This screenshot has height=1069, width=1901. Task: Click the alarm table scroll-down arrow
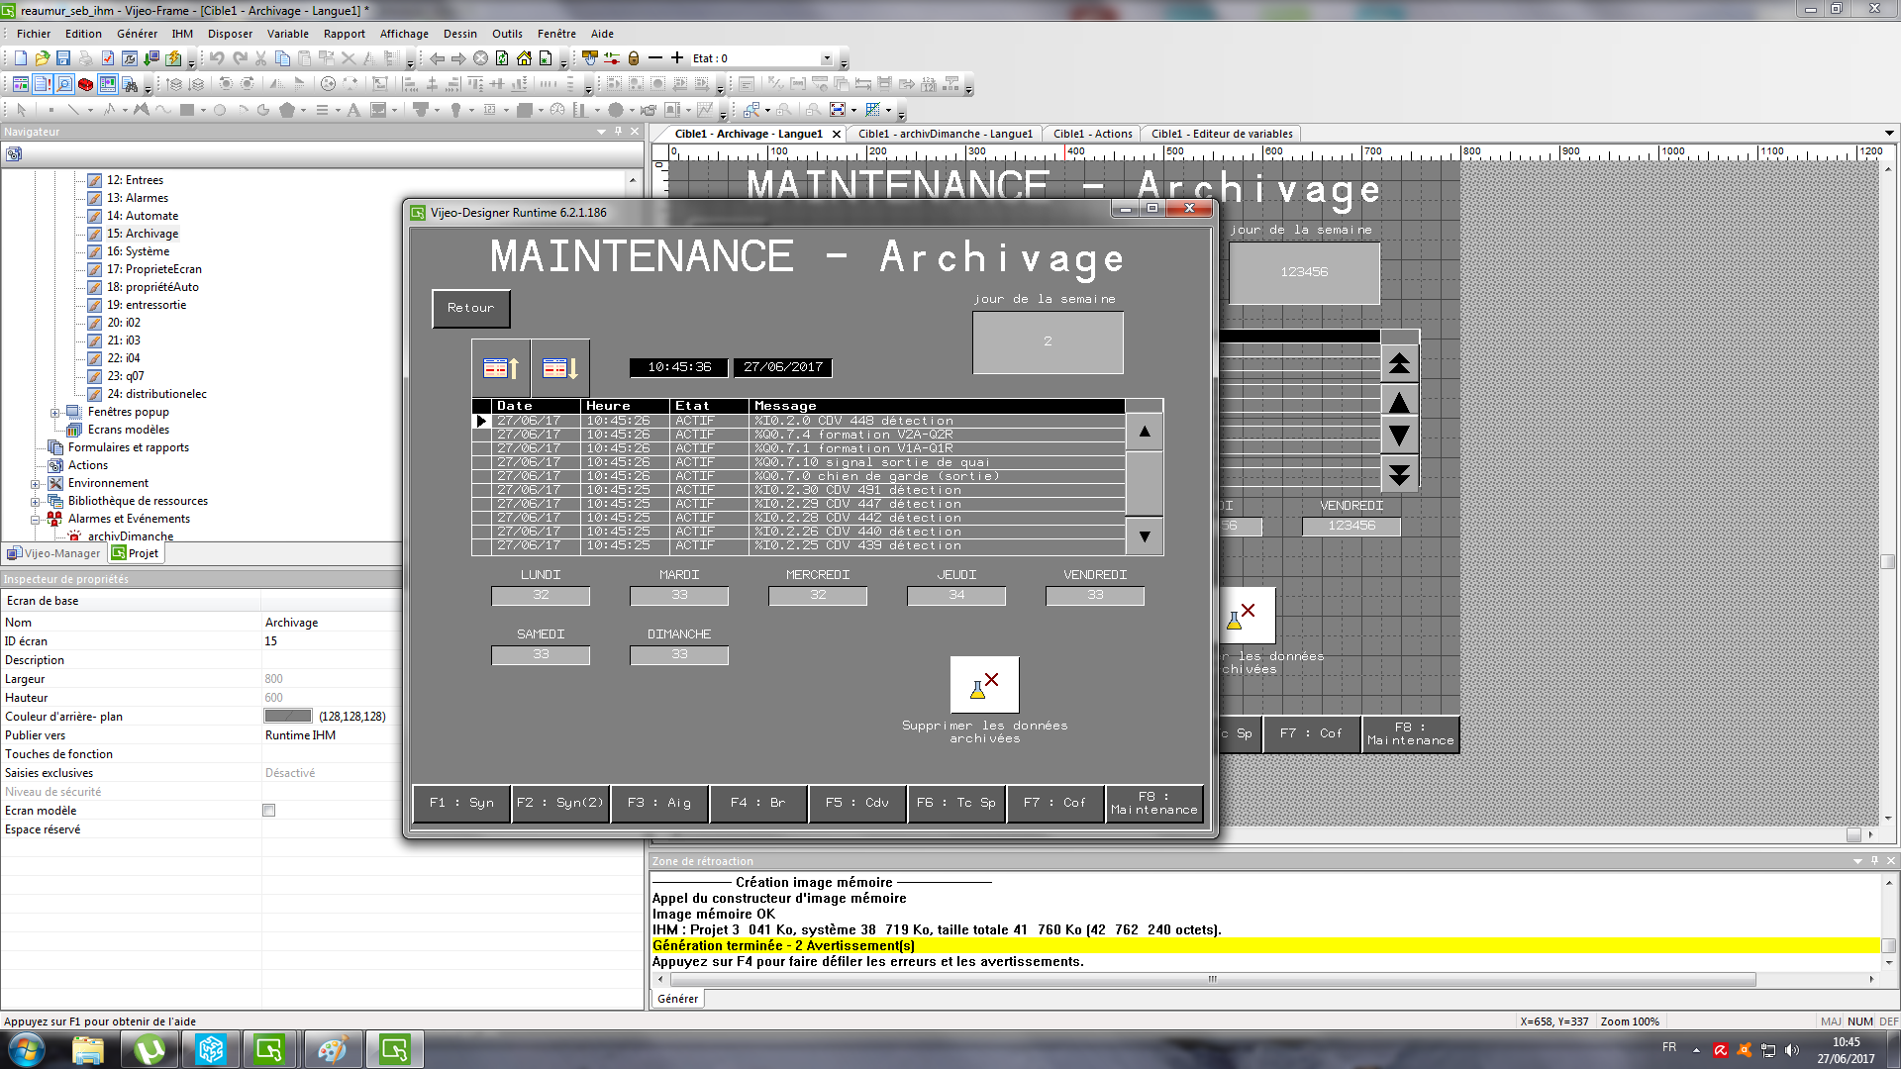pyautogui.click(x=1145, y=537)
